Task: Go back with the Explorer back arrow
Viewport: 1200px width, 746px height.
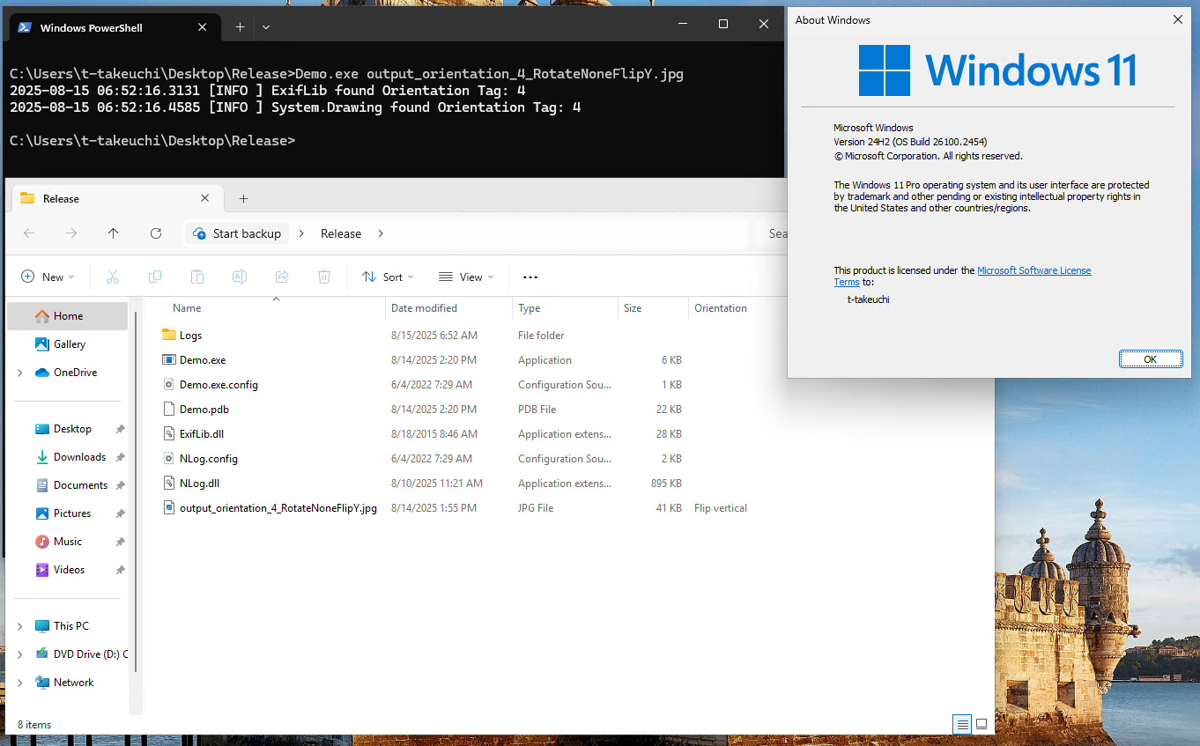Action: 29,233
